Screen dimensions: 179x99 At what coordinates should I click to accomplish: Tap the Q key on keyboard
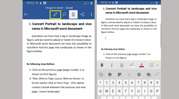pos(100,91)
